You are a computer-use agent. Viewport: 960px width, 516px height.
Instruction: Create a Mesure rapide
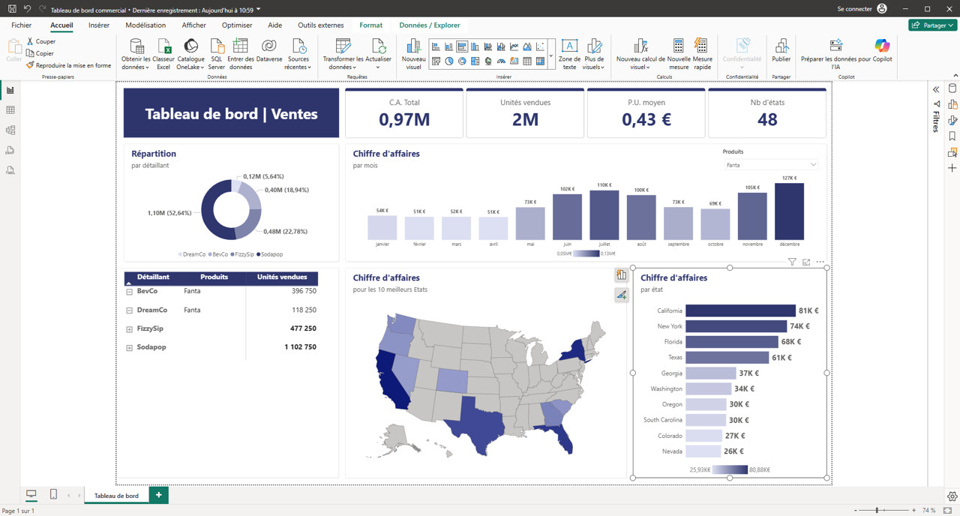coord(702,52)
